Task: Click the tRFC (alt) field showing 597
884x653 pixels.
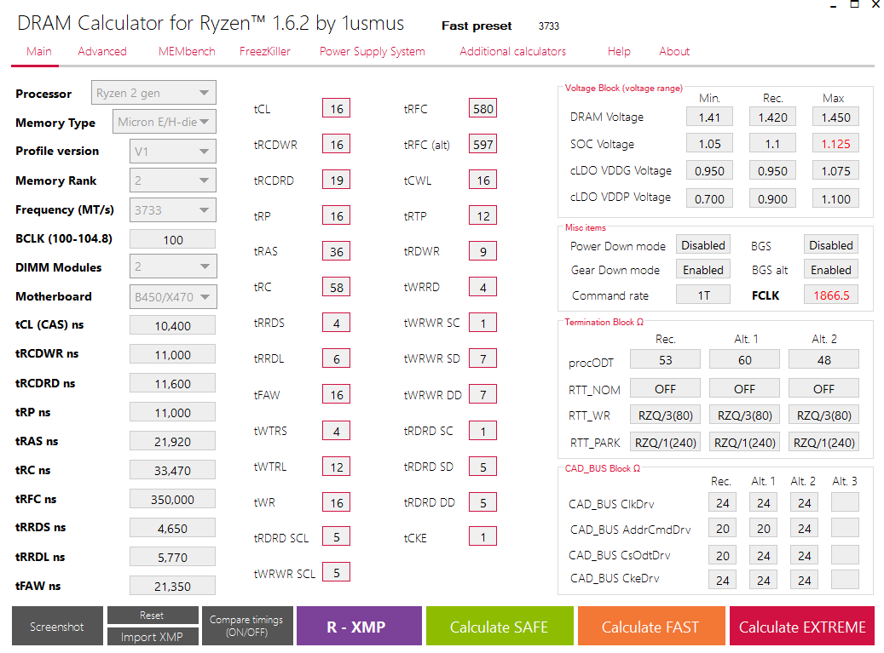Action: click(483, 145)
